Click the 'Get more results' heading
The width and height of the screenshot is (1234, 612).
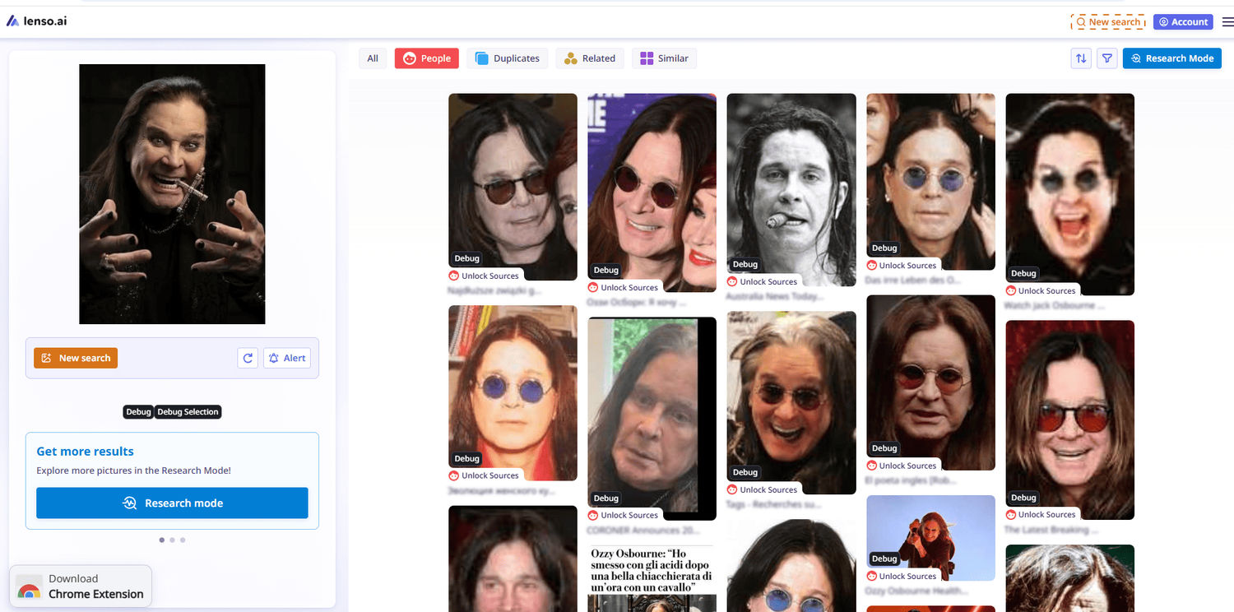[85, 452]
